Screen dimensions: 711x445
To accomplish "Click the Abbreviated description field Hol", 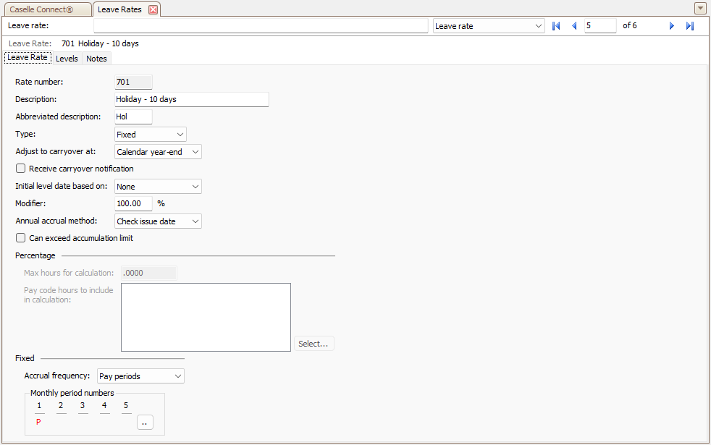I will [x=133, y=117].
